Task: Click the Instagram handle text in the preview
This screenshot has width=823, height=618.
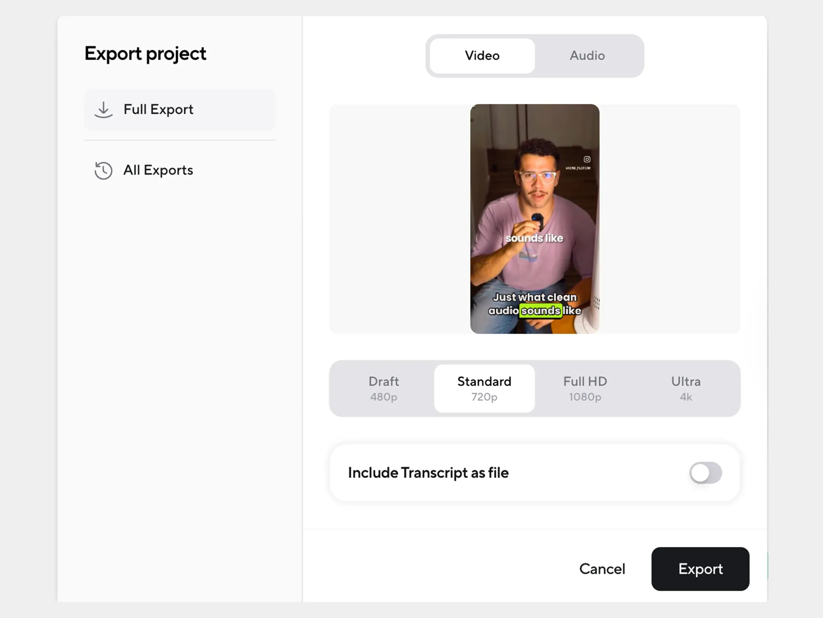Action: click(578, 168)
